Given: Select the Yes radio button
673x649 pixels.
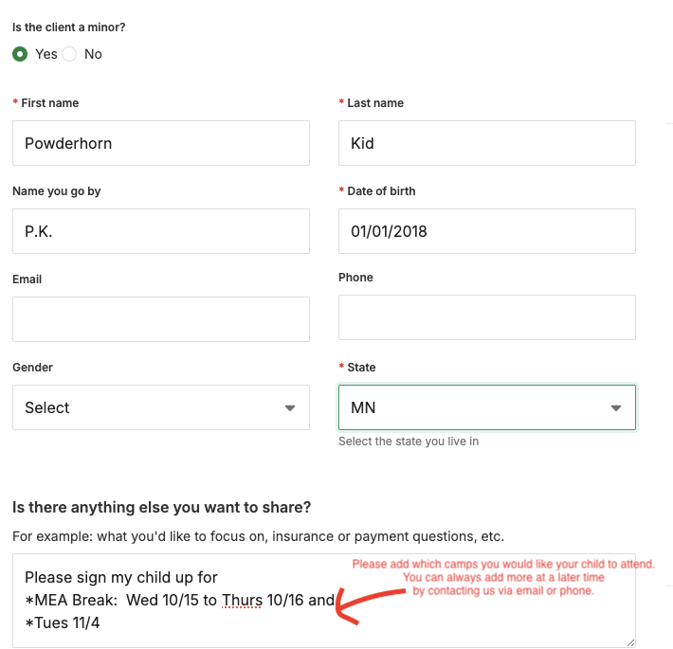Looking at the screenshot, I should tap(20, 54).
